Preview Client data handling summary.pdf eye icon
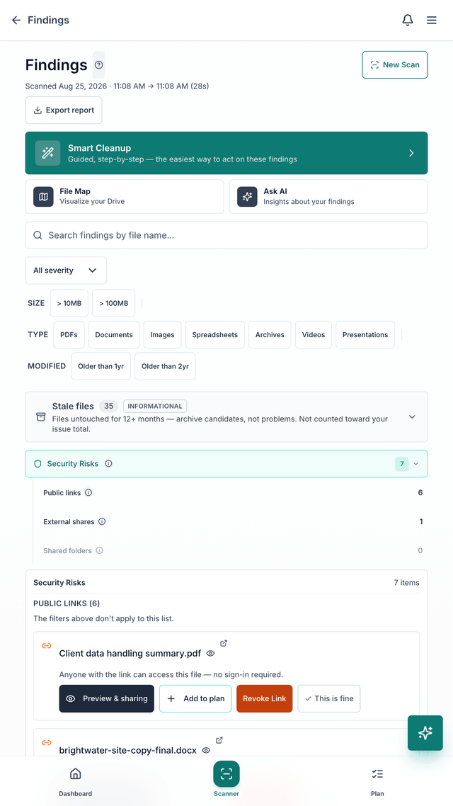Screen dimensions: 453x806 [210, 654]
